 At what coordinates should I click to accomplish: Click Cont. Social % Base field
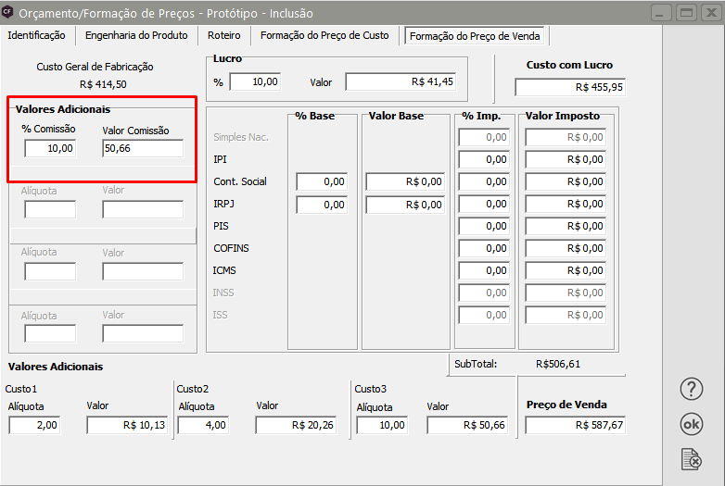(322, 181)
